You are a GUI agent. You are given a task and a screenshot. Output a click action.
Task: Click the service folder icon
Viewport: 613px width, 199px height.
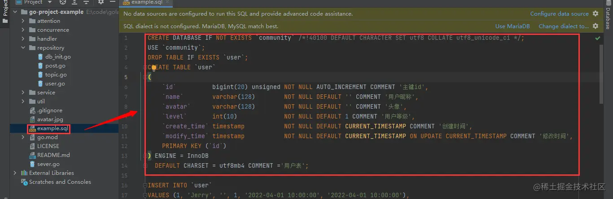pyautogui.click(x=32, y=93)
